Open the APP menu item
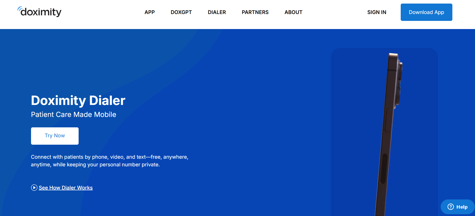Image resolution: width=475 pixels, height=216 pixels. click(x=150, y=12)
